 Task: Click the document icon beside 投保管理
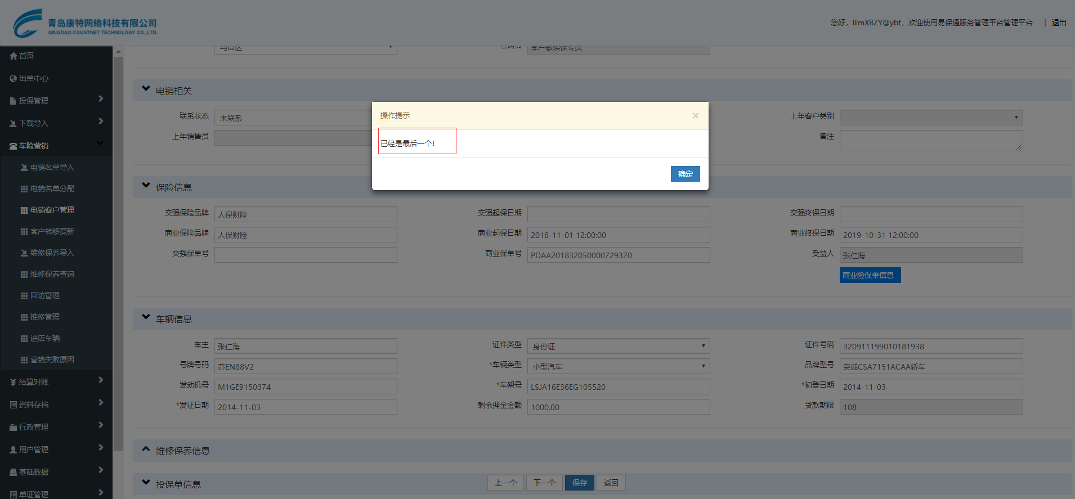pos(13,101)
